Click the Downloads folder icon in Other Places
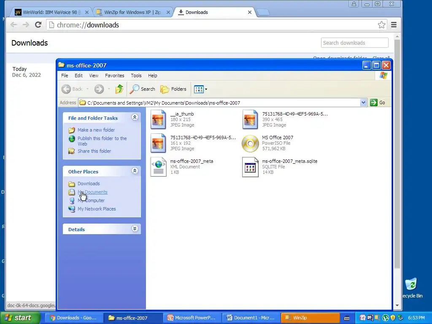 [72, 184]
